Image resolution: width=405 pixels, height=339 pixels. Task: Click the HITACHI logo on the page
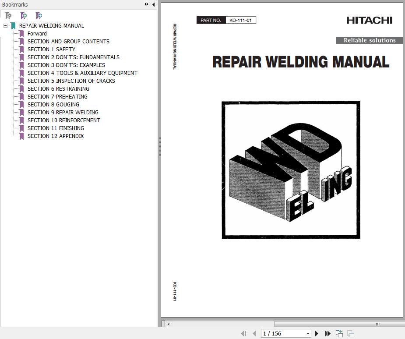[x=370, y=20]
